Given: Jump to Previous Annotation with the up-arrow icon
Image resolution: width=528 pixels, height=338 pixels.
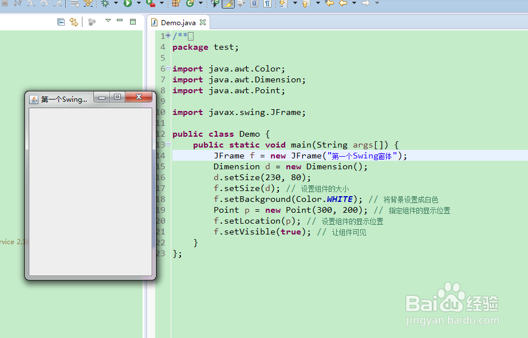Looking at the screenshot, I should tap(305, 5).
